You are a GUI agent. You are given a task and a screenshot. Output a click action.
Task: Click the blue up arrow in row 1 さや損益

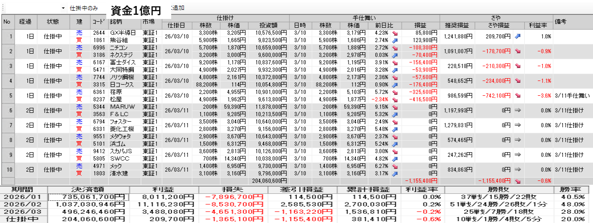517,36
